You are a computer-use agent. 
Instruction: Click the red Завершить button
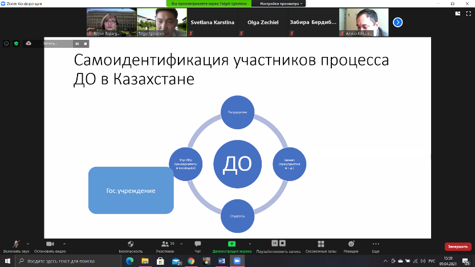coord(457,247)
